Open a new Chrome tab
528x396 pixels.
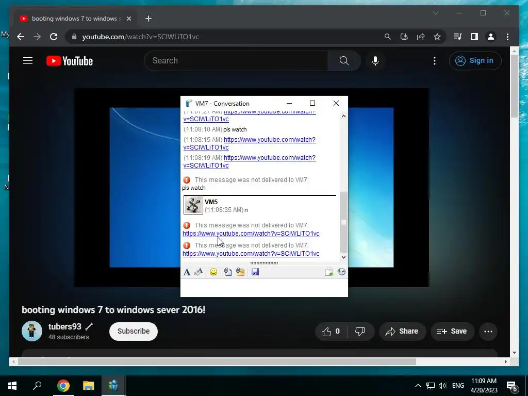click(x=148, y=19)
